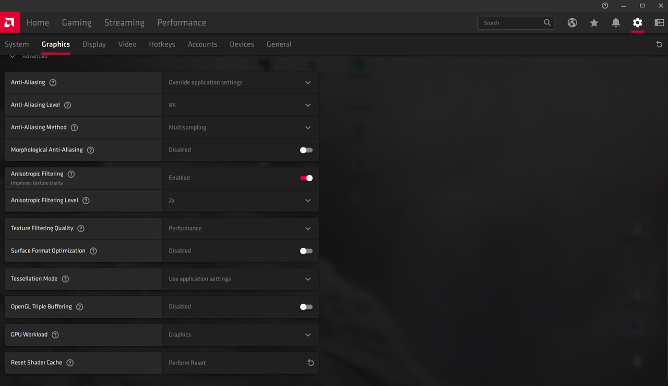668x386 pixels.
Task: Show help for GPU Workload
Action: pos(55,334)
